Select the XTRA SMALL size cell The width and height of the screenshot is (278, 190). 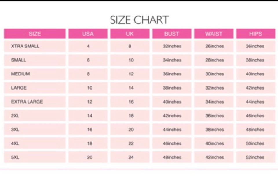pyautogui.click(x=25, y=46)
